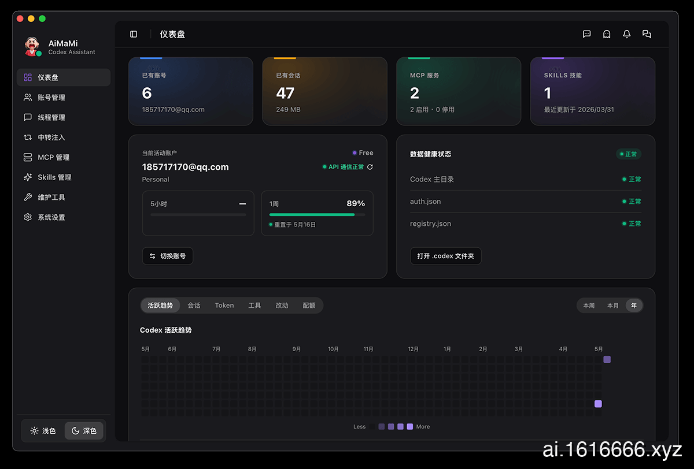694x469 pixels.
Task: Click the Codex 活跃趋势 chart heading
Action: tap(166, 330)
